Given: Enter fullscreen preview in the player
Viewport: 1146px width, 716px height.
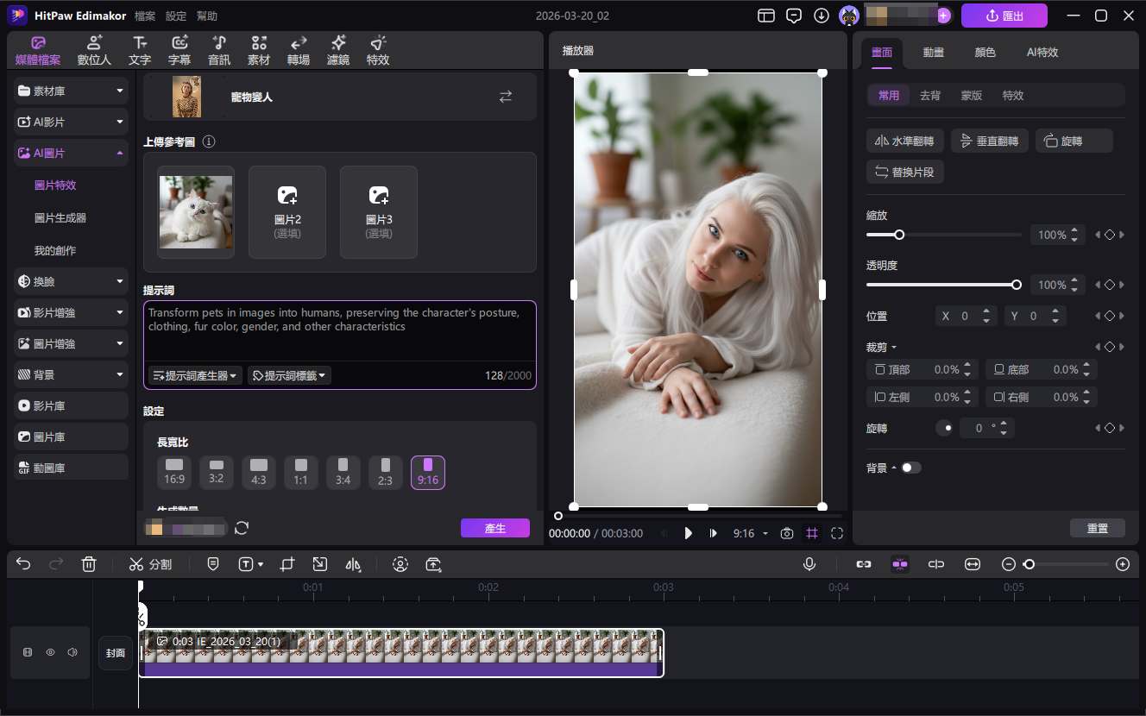Looking at the screenshot, I should [x=836, y=533].
